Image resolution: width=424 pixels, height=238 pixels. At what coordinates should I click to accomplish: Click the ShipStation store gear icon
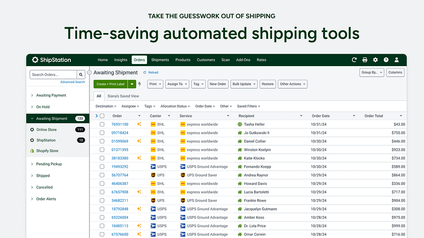tap(32, 140)
